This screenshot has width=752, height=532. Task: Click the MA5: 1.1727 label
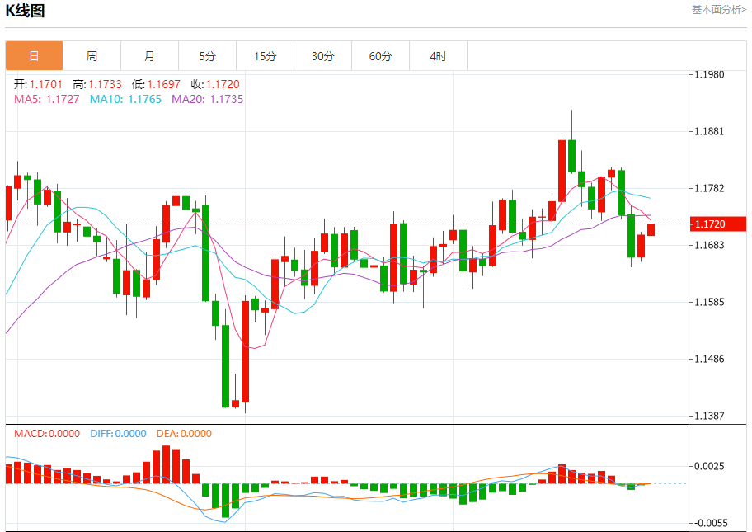46,99
